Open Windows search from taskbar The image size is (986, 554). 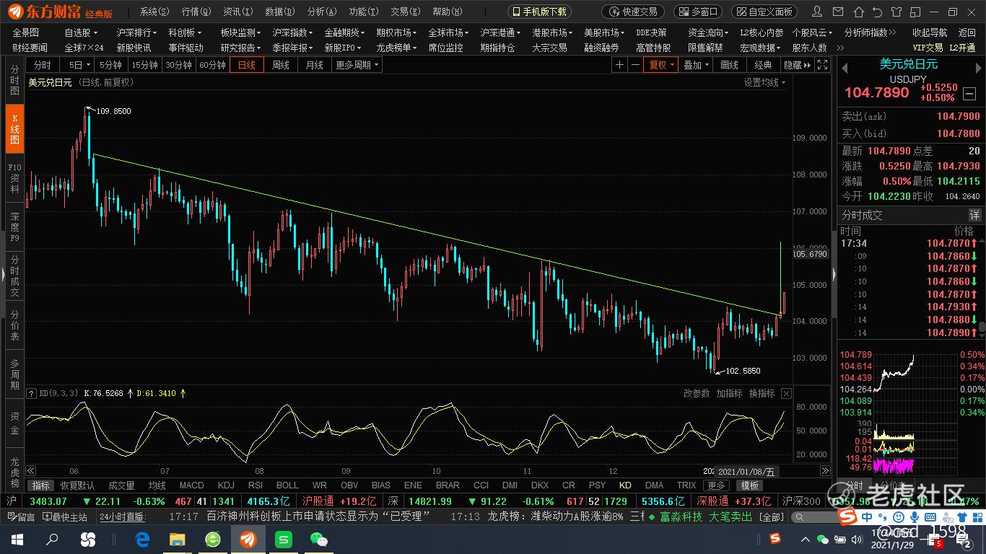(x=53, y=539)
